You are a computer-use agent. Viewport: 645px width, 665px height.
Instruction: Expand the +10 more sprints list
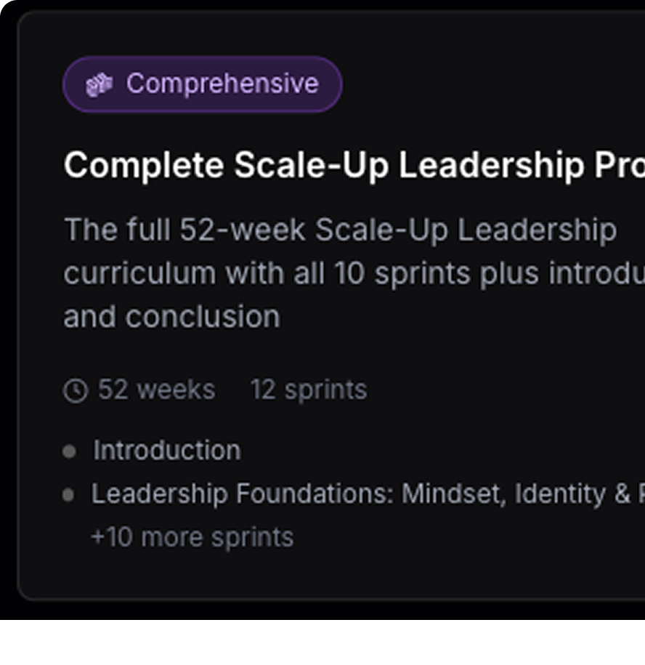coord(192,538)
